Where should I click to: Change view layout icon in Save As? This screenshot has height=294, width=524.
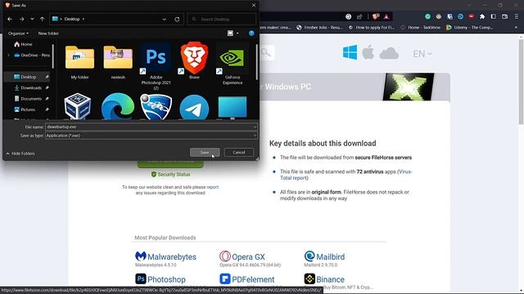point(230,33)
